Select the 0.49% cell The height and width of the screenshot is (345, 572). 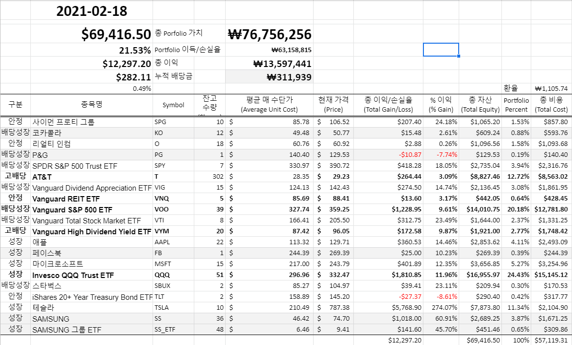point(91,88)
